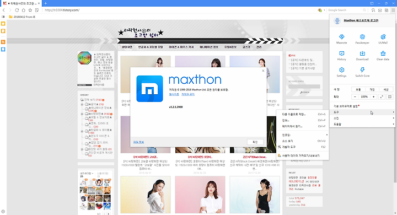Open the RSS feed icon in the left sidebar
The height and width of the screenshot is (215, 397).
(3, 42)
